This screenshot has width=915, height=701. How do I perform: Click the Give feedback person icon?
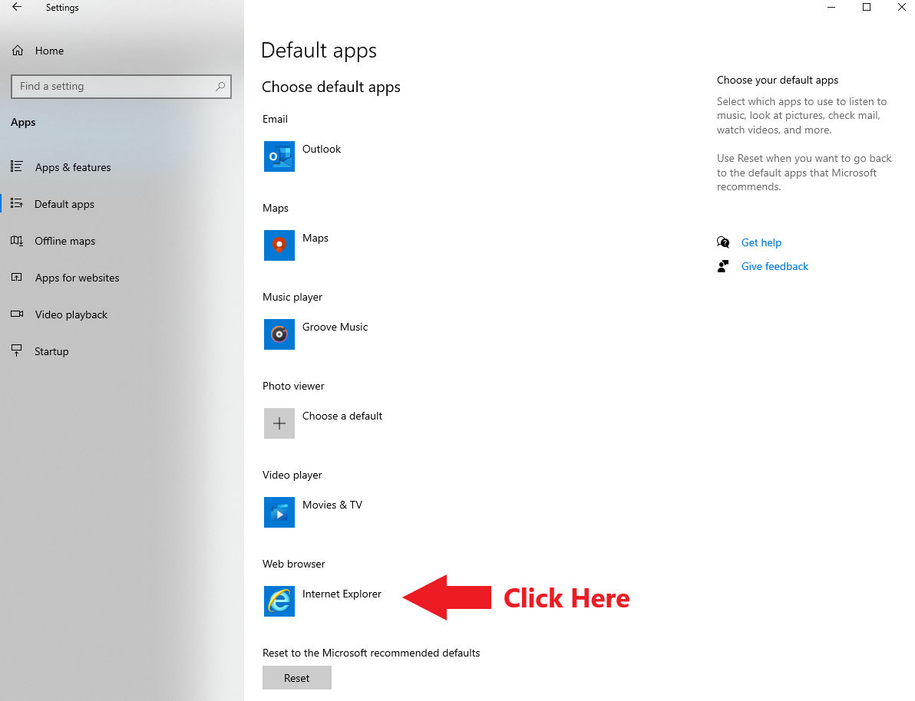tap(723, 266)
